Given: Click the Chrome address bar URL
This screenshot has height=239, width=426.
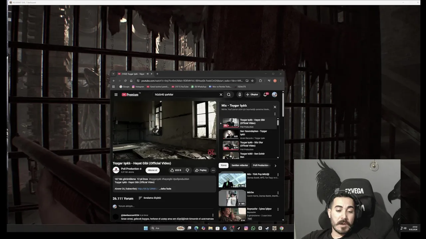Looking at the screenshot, I should pos(192,81).
